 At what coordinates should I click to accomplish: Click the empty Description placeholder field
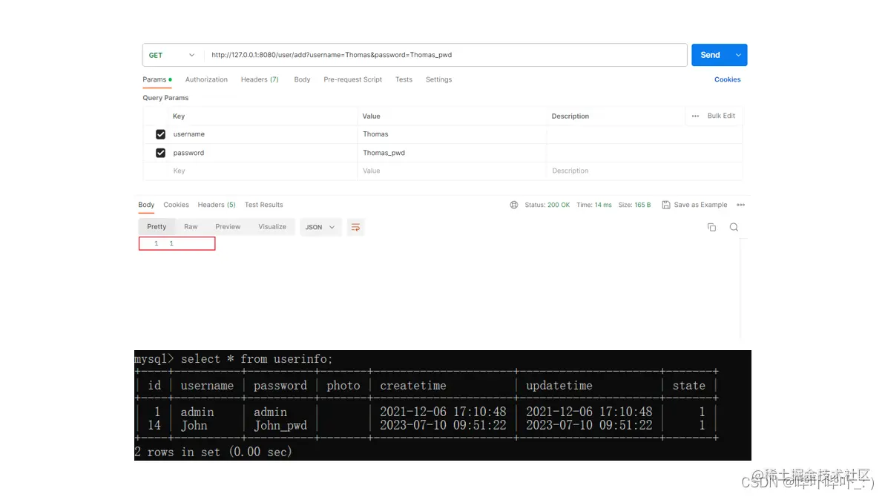(x=645, y=171)
